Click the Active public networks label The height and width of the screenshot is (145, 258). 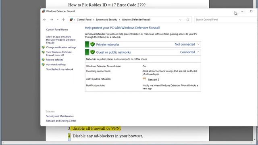(98, 79)
